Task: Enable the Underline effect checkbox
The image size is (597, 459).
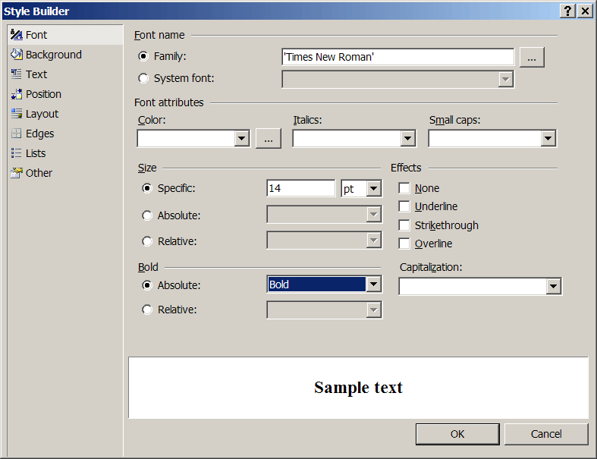Action: (x=404, y=206)
